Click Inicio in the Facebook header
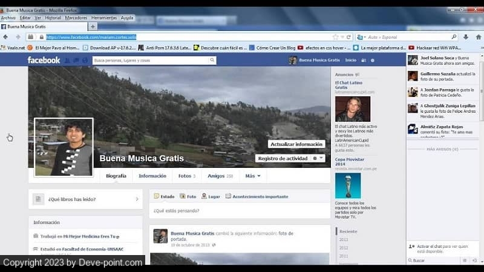484x272 pixels. tap(351, 60)
